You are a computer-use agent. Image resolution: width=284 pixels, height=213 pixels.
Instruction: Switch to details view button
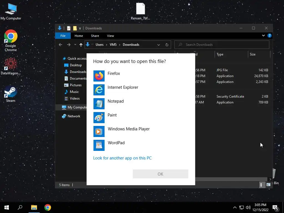click(262, 185)
